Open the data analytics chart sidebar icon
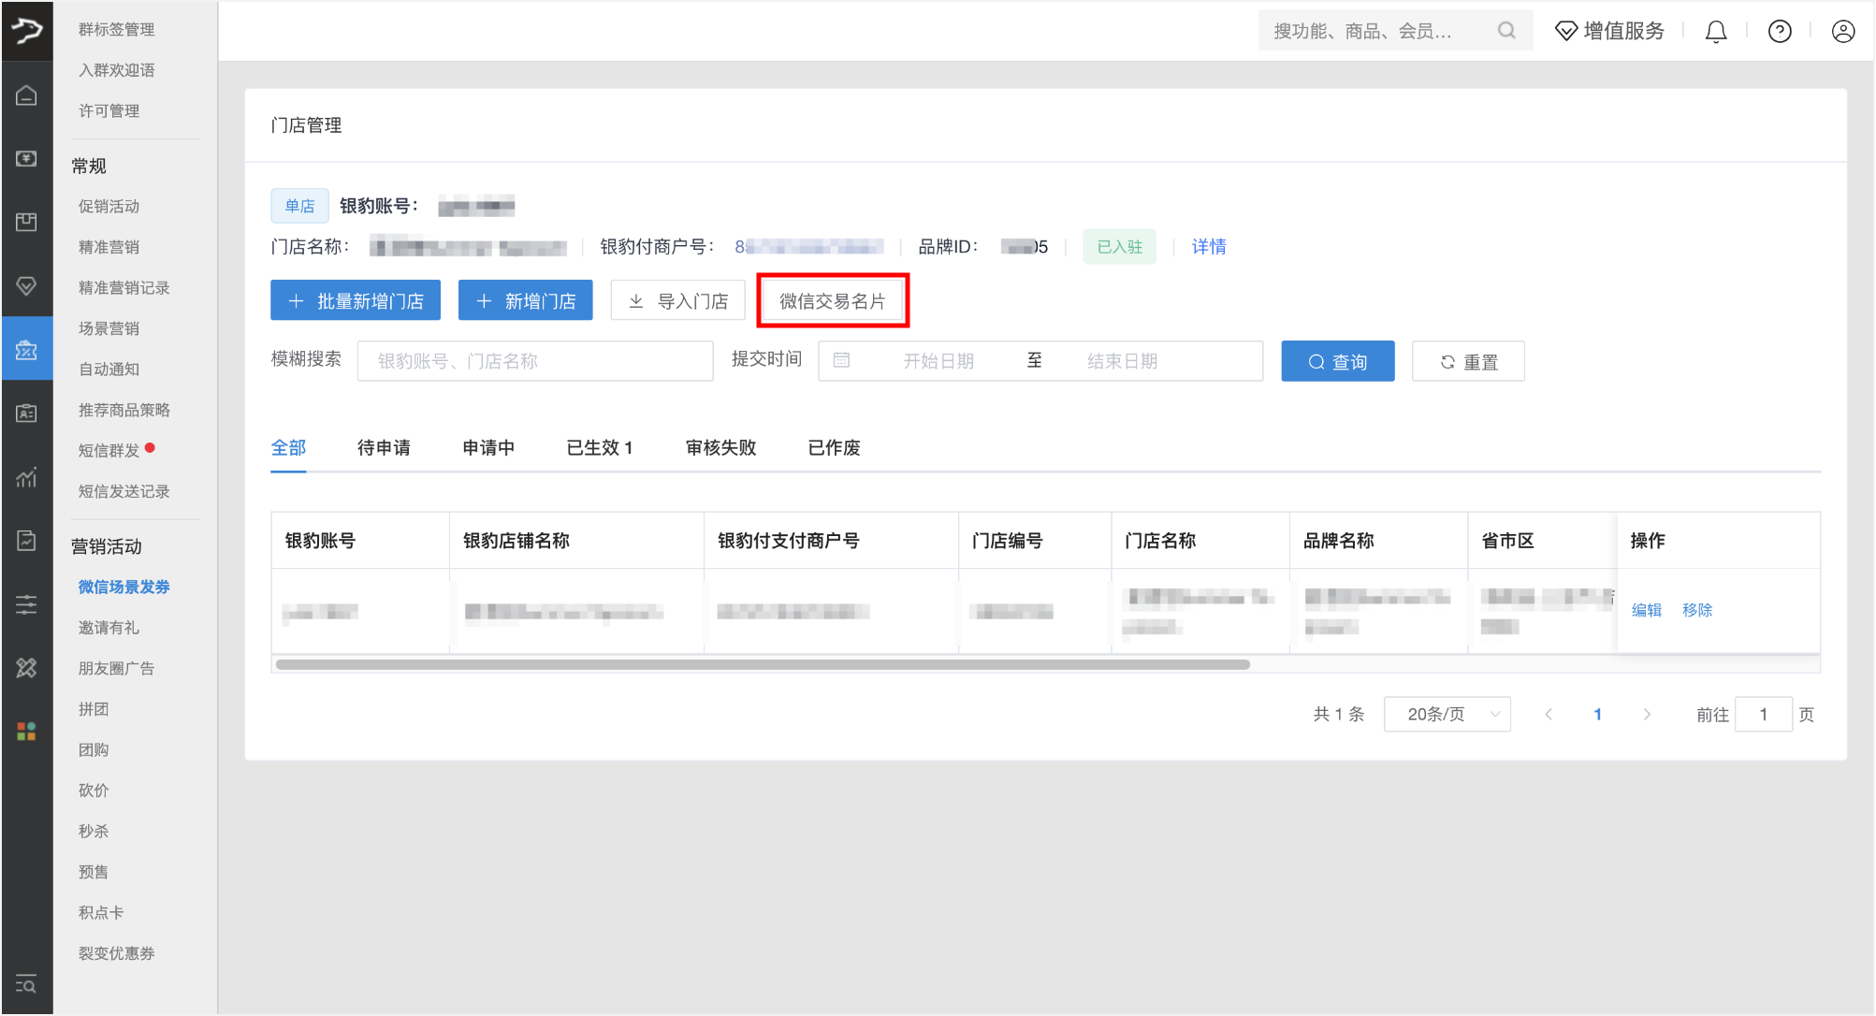Image resolution: width=1876 pixels, height=1016 pixels. pos(26,477)
